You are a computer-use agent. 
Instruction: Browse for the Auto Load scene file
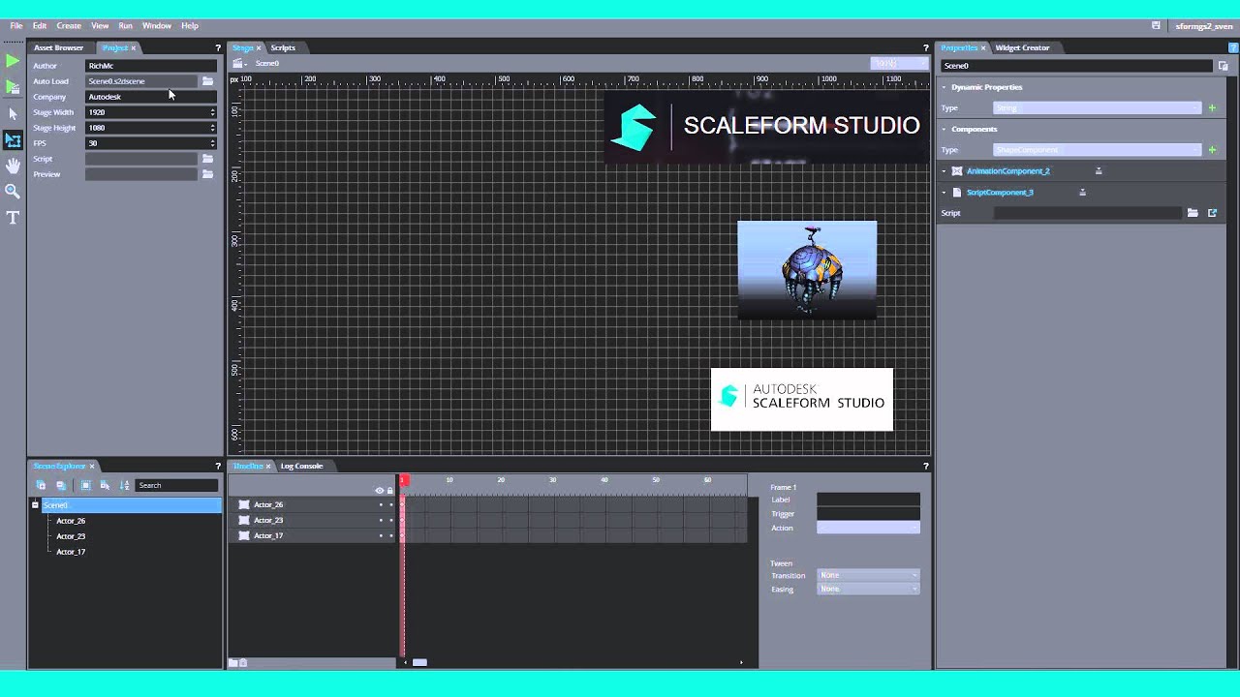[x=207, y=81]
